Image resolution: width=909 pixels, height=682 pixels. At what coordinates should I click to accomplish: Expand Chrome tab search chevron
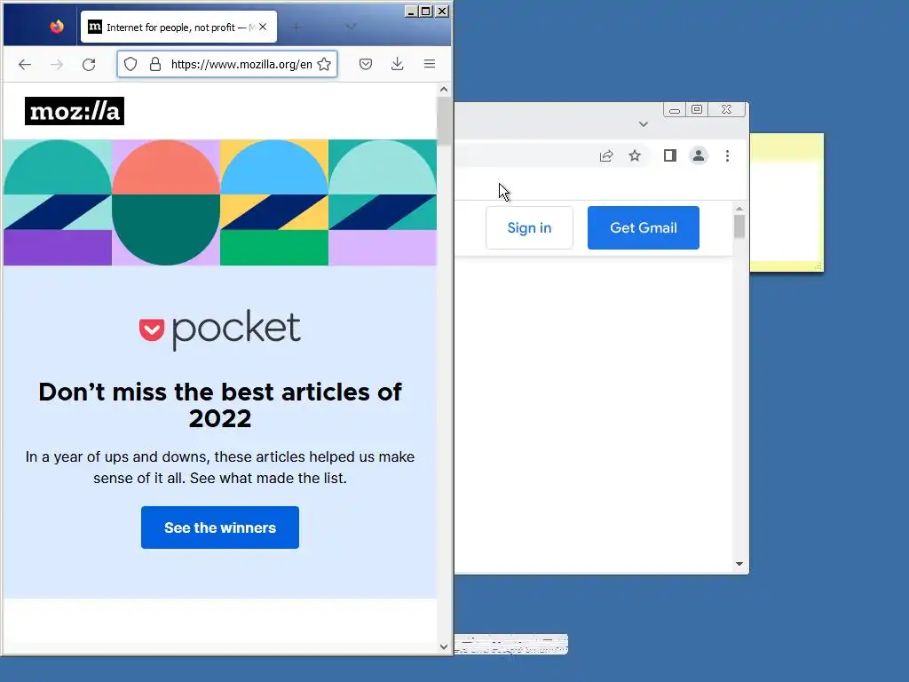click(643, 124)
